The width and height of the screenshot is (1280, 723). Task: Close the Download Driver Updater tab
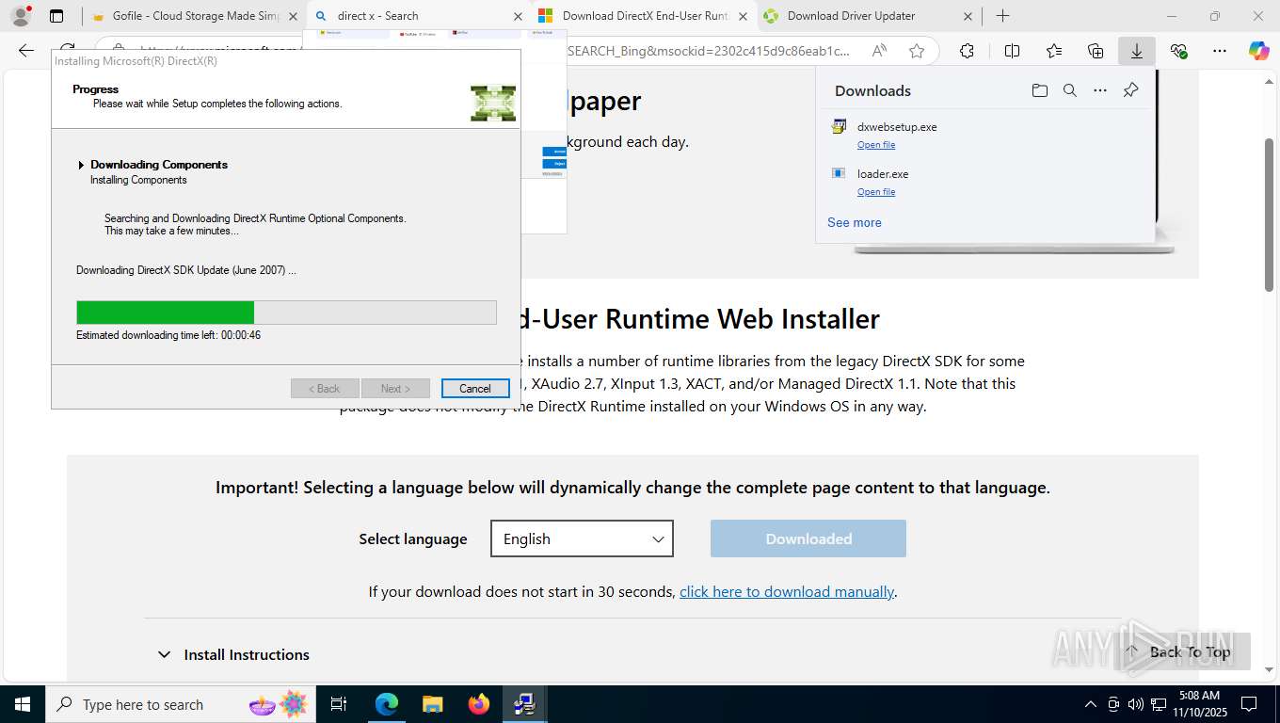(968, 16)
